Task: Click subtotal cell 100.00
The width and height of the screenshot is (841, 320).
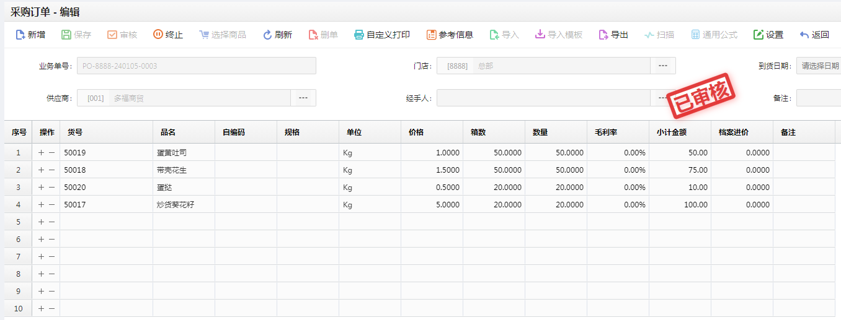Action: (680, 204)
